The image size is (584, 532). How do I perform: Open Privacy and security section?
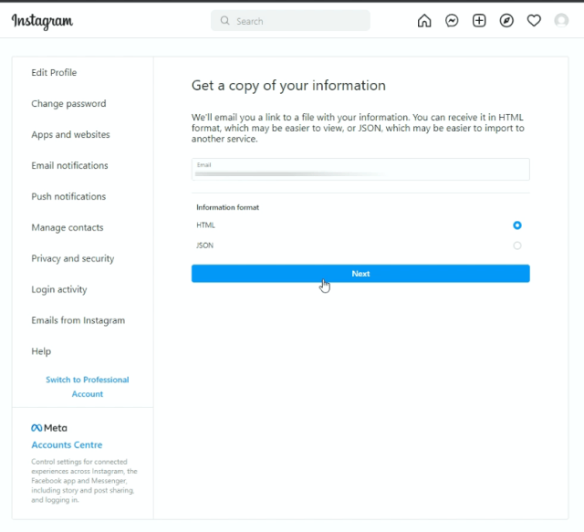(x=73, y=258)
